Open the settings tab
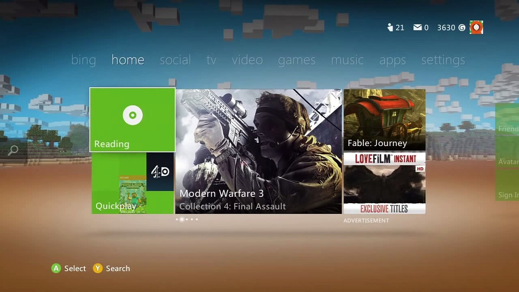The image size is (519, 292). [x=443, y=60]
